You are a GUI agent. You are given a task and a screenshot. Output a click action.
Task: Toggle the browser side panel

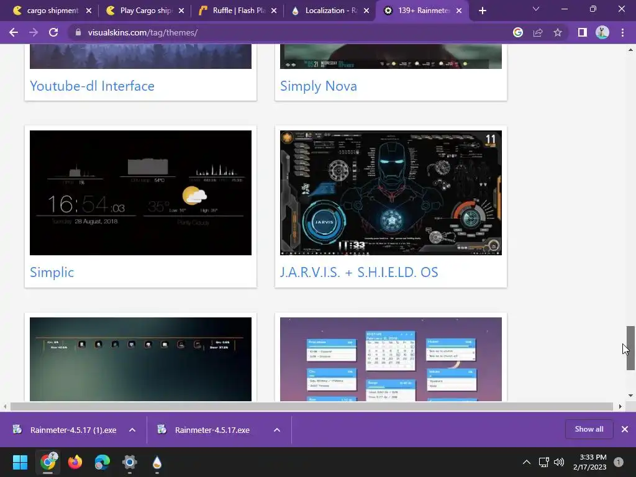583,32
